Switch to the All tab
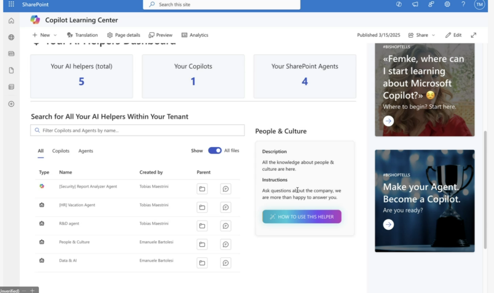Image resolution: width=494 pixels, height=293 pixels. pyautogui.click(x=41, y=151)
